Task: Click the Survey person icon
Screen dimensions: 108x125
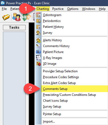Action: tap(38, 33)
